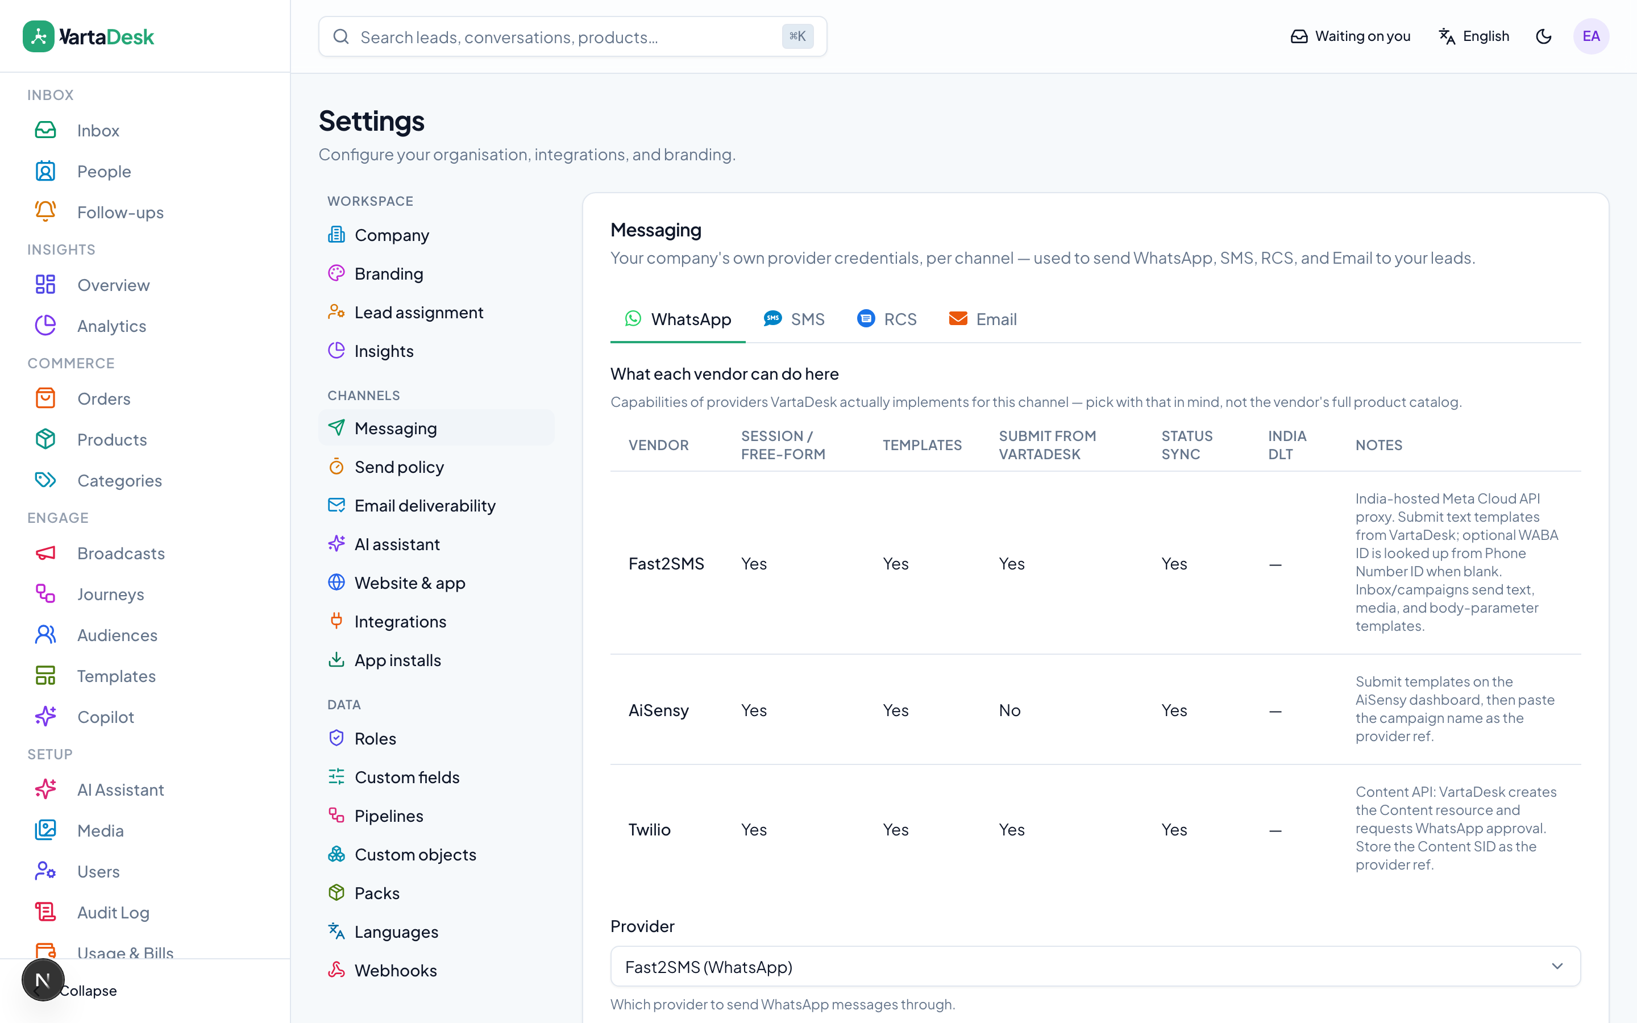Click the People icon
Viewport: 1637px width, 1023px height.
(x=45, y=171)
